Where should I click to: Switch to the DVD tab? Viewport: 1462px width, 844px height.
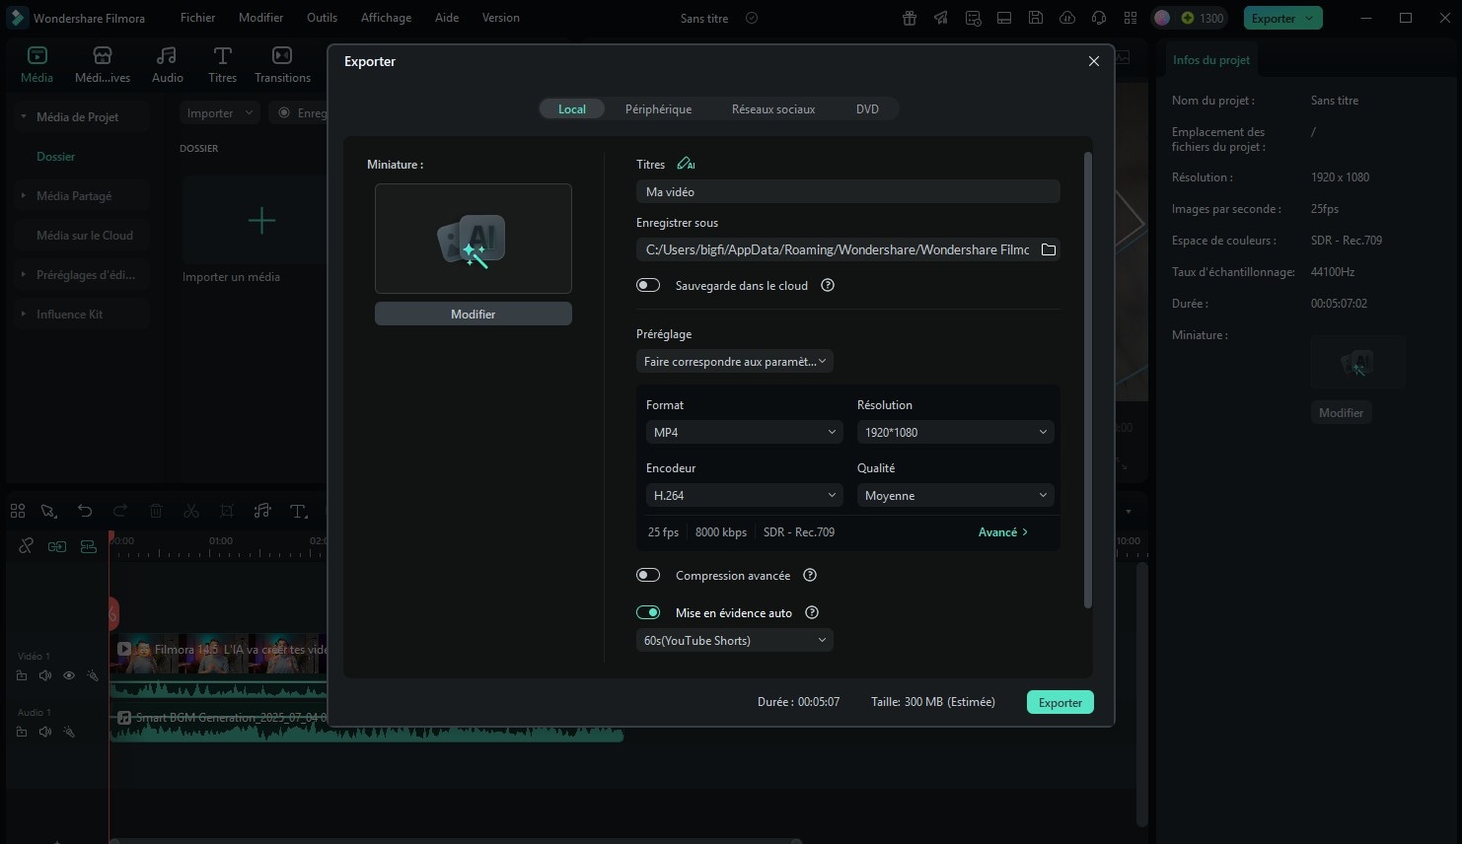point(867,108)
